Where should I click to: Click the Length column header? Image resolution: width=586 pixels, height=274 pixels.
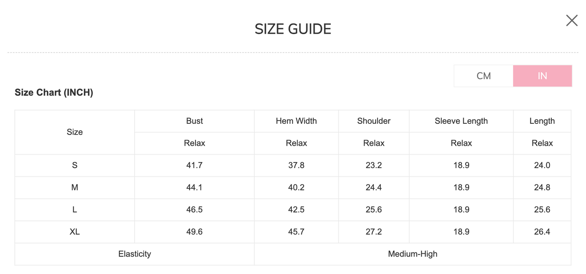542,121
